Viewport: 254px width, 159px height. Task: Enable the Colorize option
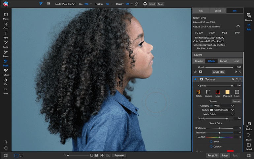[211, 146]
